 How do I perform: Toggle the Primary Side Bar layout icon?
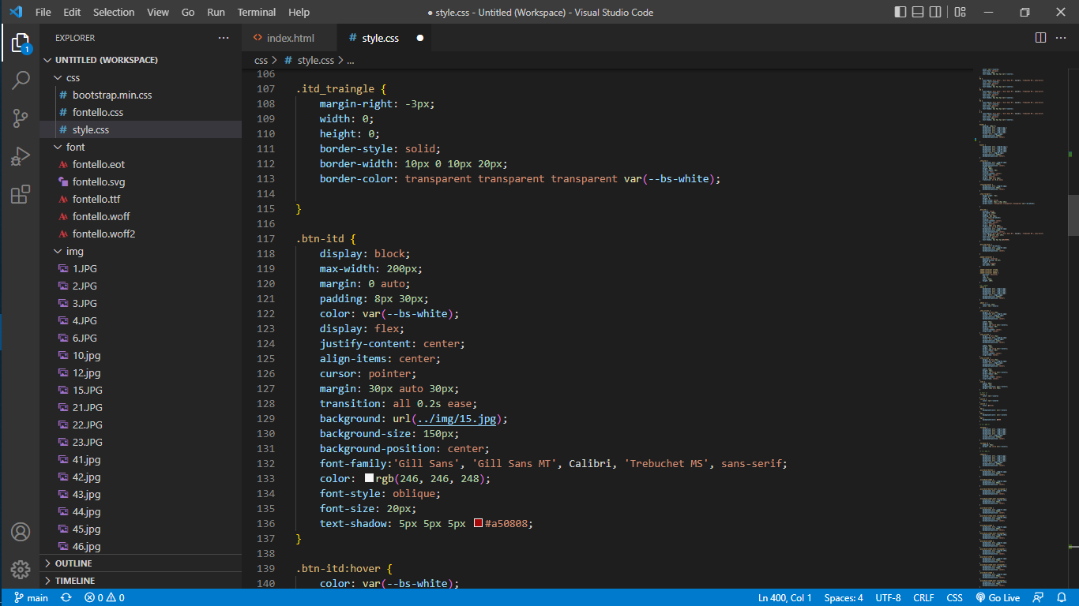coord(900,12)
